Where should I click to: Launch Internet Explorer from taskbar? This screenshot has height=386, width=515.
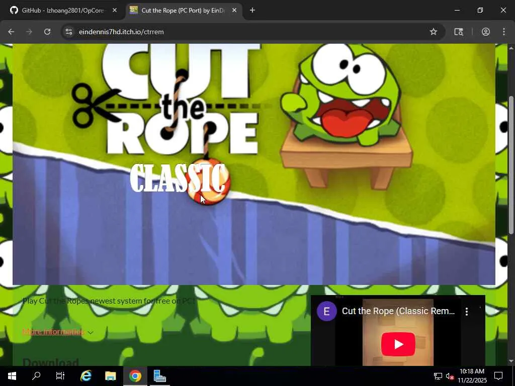tap(85, 376)
